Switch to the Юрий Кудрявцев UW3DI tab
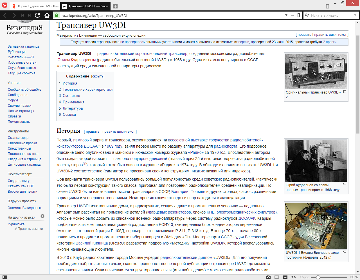Screen dimensions: 360x280 click(34, 6)
